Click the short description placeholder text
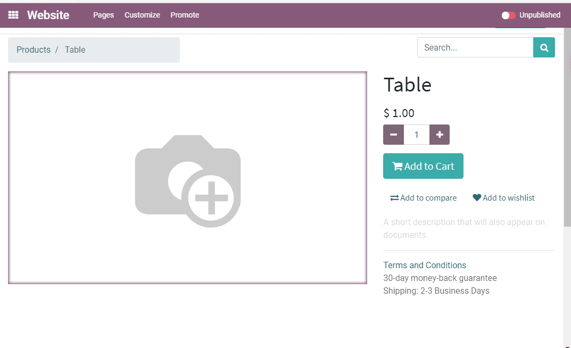Image resolution: width=571 pixels, height=348 pixels. [464, 229]
